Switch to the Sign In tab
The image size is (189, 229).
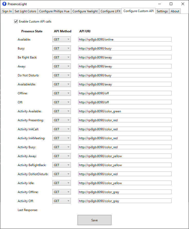tap(7, 11)
